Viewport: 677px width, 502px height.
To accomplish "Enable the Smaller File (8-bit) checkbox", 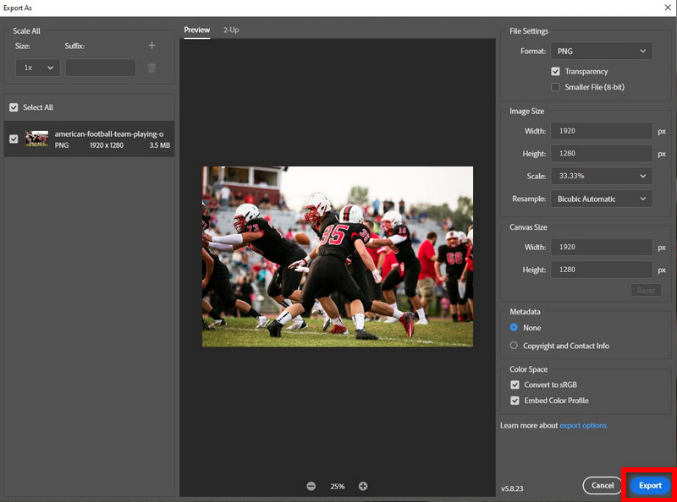I will [x=556, y=86].
